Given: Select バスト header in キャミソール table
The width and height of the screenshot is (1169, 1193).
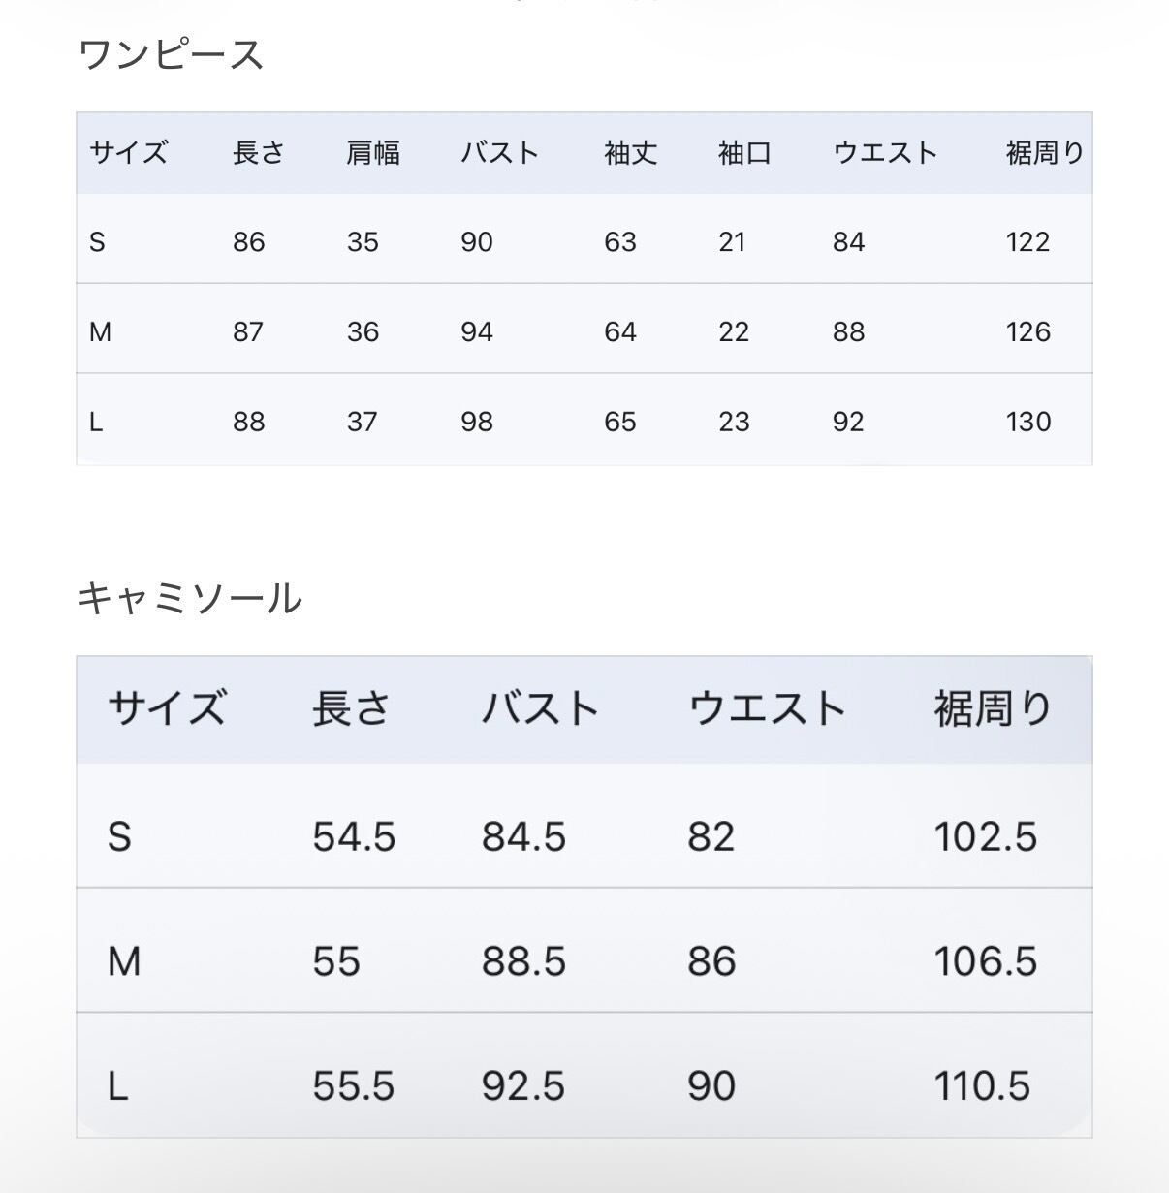Looking at the screenshot, I should pos(540,708).
